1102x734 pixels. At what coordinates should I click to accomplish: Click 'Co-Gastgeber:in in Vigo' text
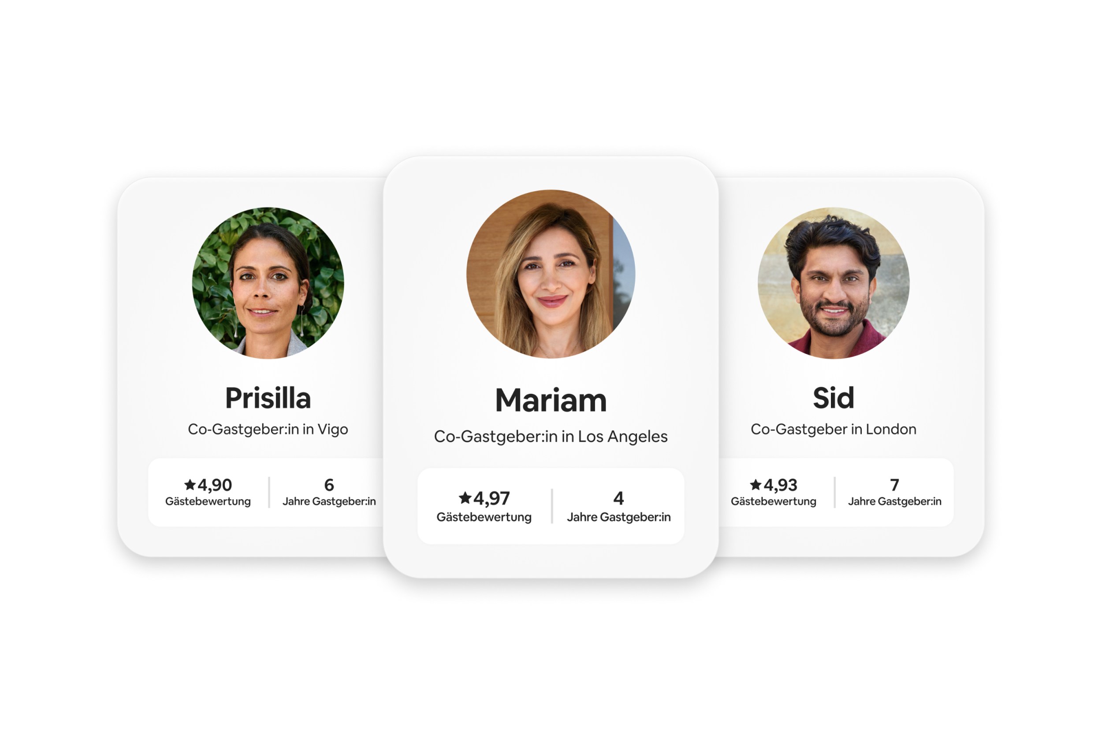coord(268,429)
